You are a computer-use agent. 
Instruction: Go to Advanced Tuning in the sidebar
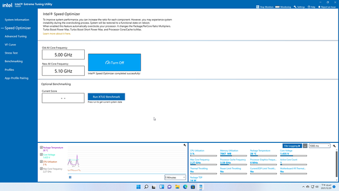(16, 36)
